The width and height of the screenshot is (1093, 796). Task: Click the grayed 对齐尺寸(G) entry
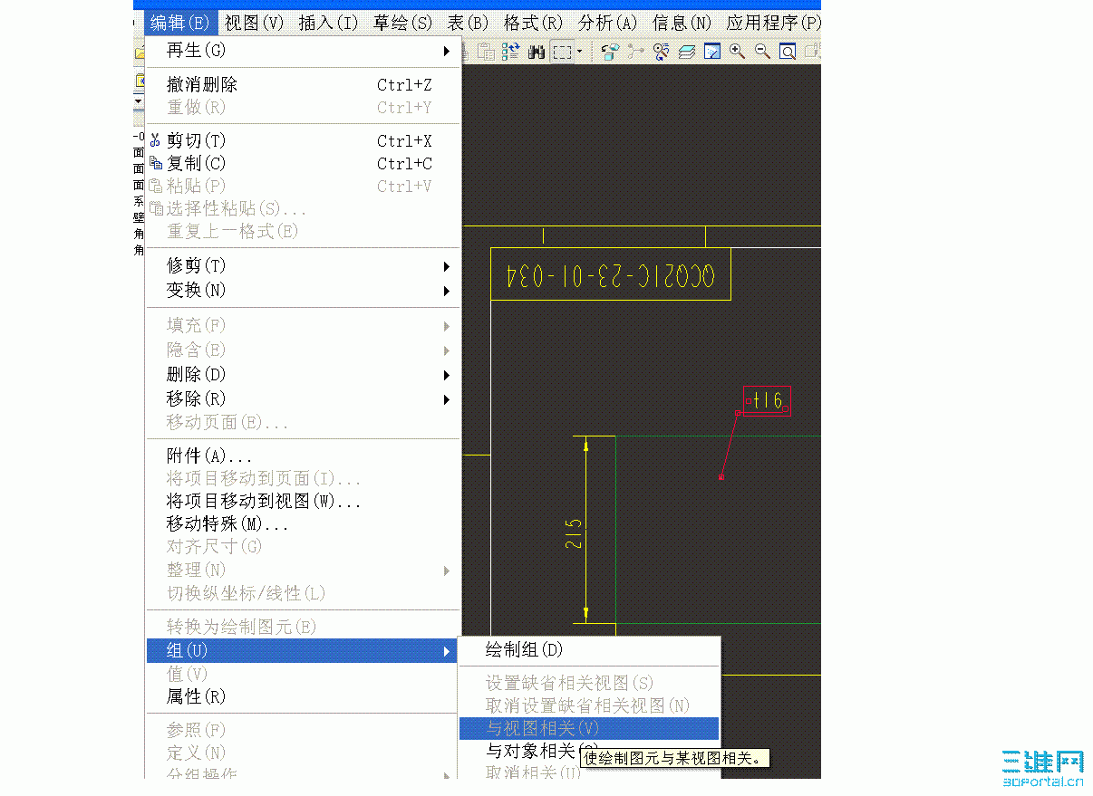click(x=303, y=546)
